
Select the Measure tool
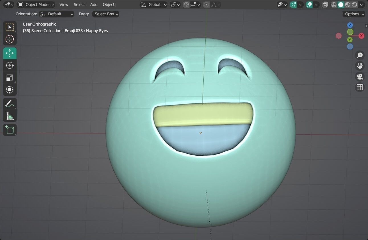click(10, 116)
